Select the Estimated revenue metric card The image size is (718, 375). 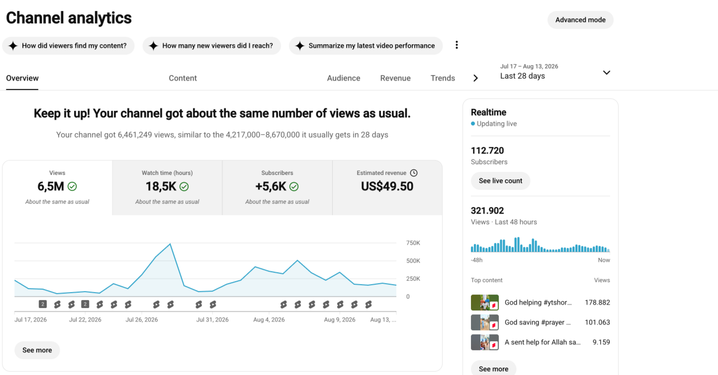(387, 188)
